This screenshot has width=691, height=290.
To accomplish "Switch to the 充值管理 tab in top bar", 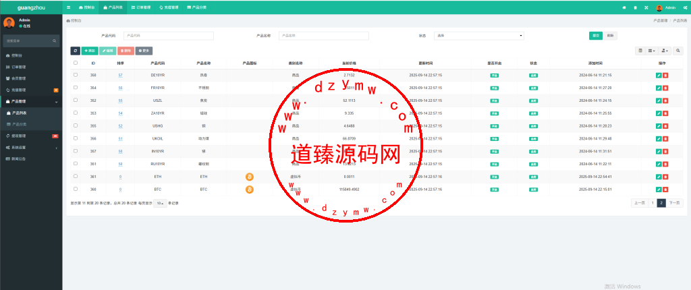I will click(x=169, y=7).
